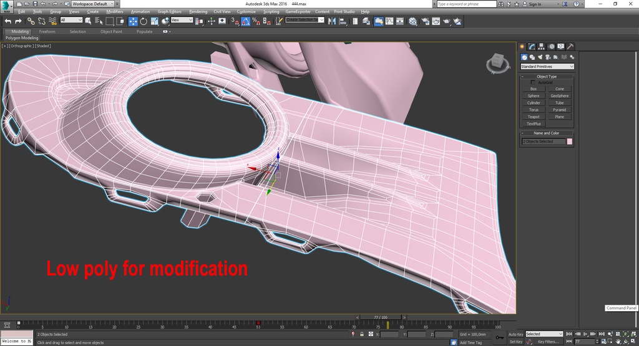Click the Mirror tool icon

point(332,21)
